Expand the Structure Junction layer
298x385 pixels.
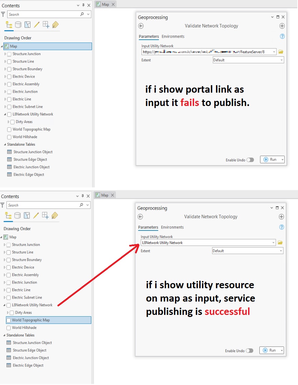(x=5, y=54)
